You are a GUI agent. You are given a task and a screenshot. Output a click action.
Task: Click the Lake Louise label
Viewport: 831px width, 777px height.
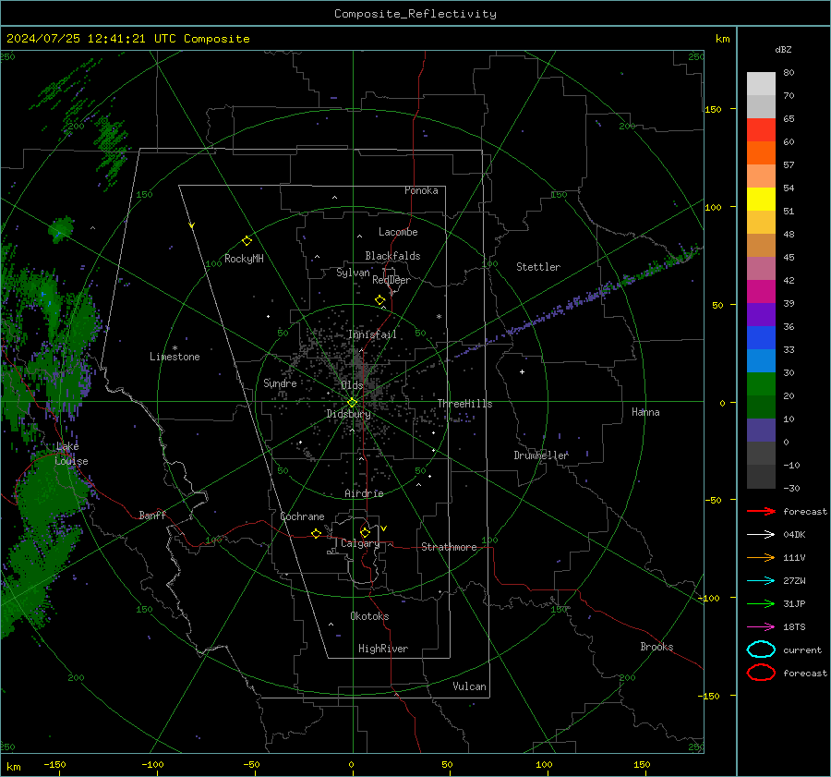click(71, 454)
